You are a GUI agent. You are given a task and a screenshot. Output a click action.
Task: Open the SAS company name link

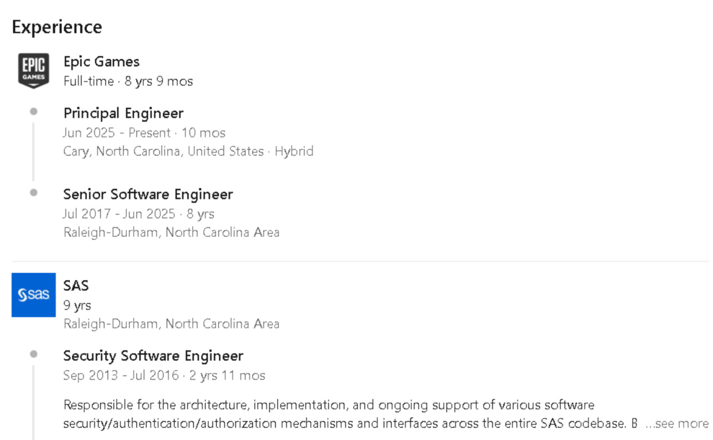click(x=76, y=286)
